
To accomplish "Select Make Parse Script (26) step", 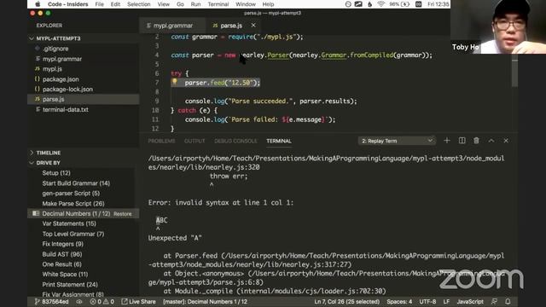I will point(73,203).
